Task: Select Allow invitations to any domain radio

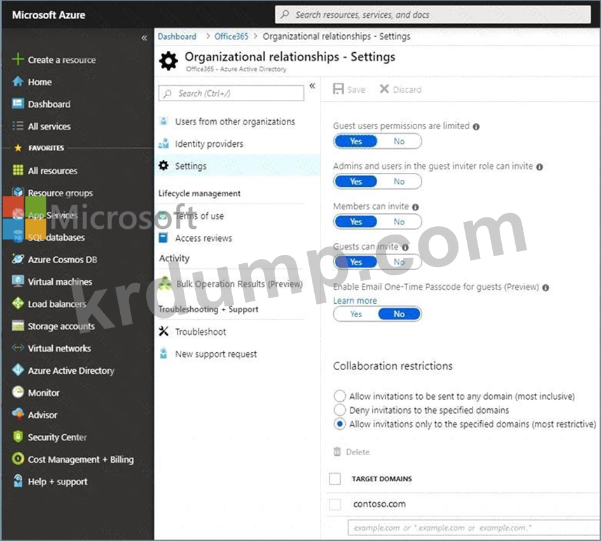Action: coord(340,396)
